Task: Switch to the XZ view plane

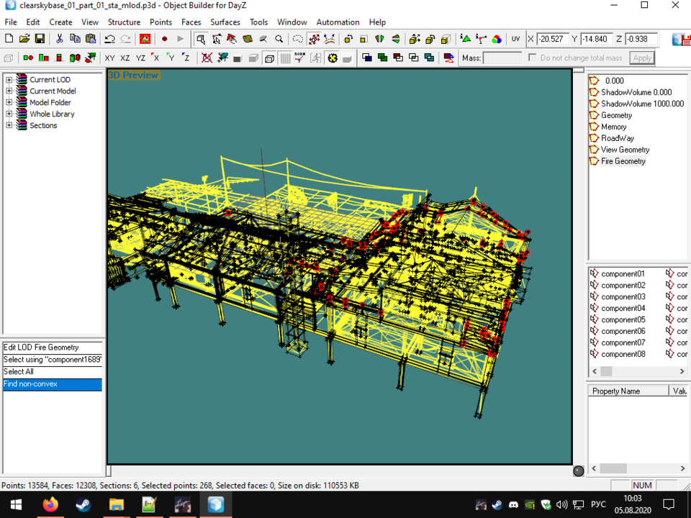Action: [x=125, y=58]
